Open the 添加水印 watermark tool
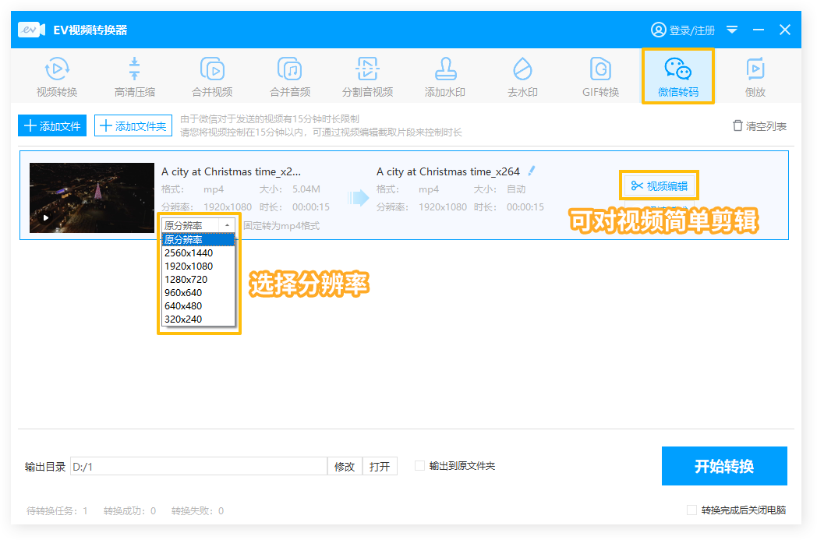Viewport: 817px width, 540px height. tap(444, 76)
